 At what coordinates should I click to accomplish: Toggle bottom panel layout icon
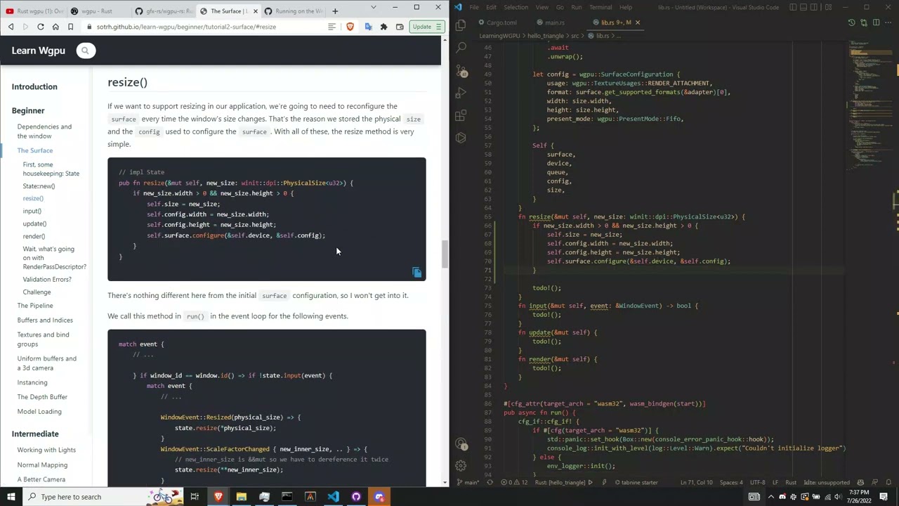click(x=805, y=7)
